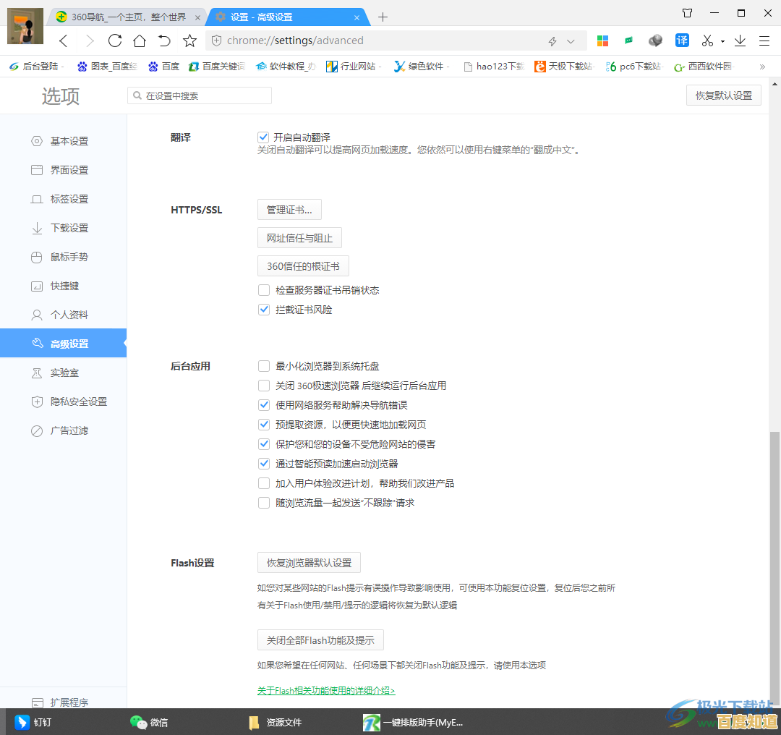Click the screenshot scissors icon
This screenshot has height=735, width=781.
(707, 41)
